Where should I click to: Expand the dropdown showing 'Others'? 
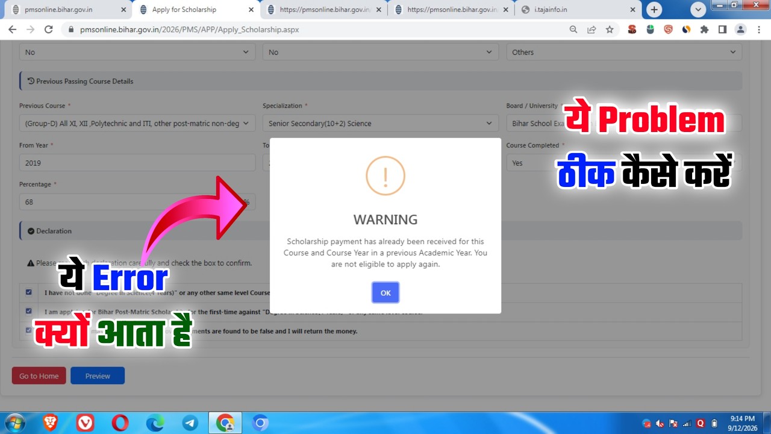coord(624,52)
